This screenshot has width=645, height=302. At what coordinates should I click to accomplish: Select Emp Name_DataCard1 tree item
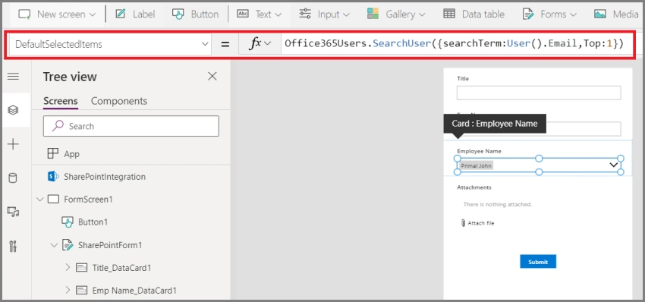point(134,291)
